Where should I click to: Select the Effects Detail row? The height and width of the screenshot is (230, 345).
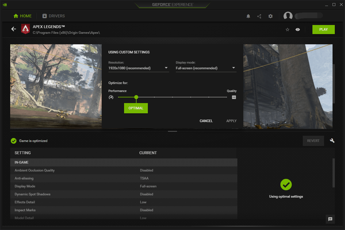pyautogui.click(x=124, y=202)
